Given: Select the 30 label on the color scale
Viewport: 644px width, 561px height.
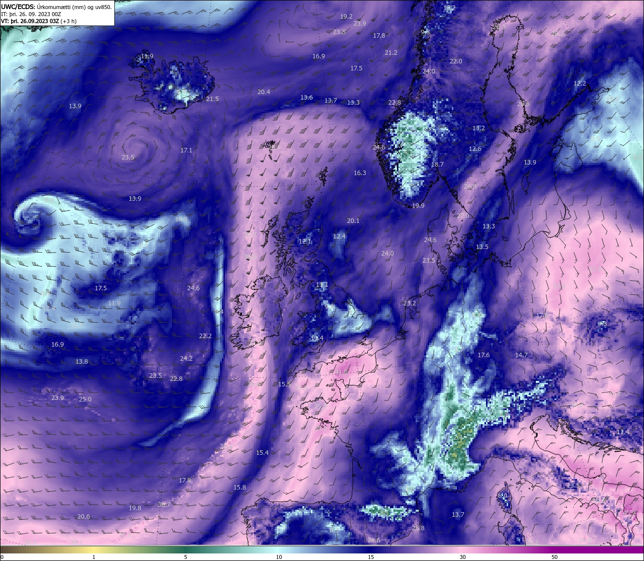Looking at the screenshot, I should [462, 557].
